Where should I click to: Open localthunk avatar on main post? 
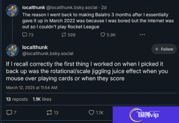[12, 50]
